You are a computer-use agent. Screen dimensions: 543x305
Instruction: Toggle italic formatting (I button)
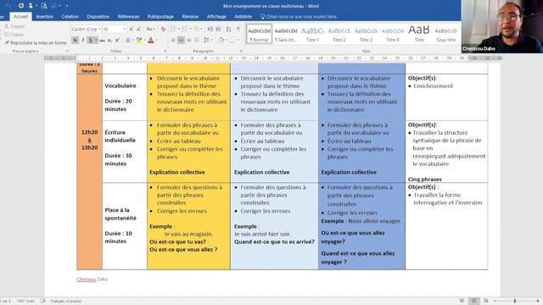point(83,40)
